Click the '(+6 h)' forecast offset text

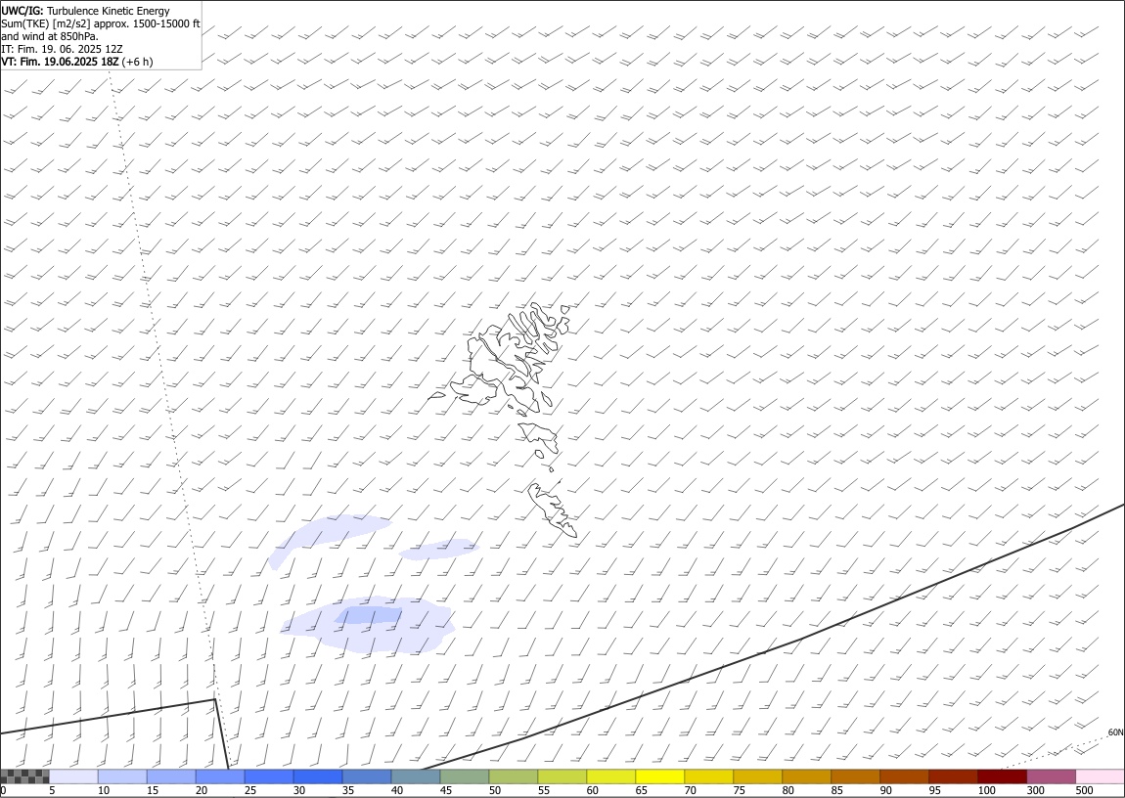138,62
